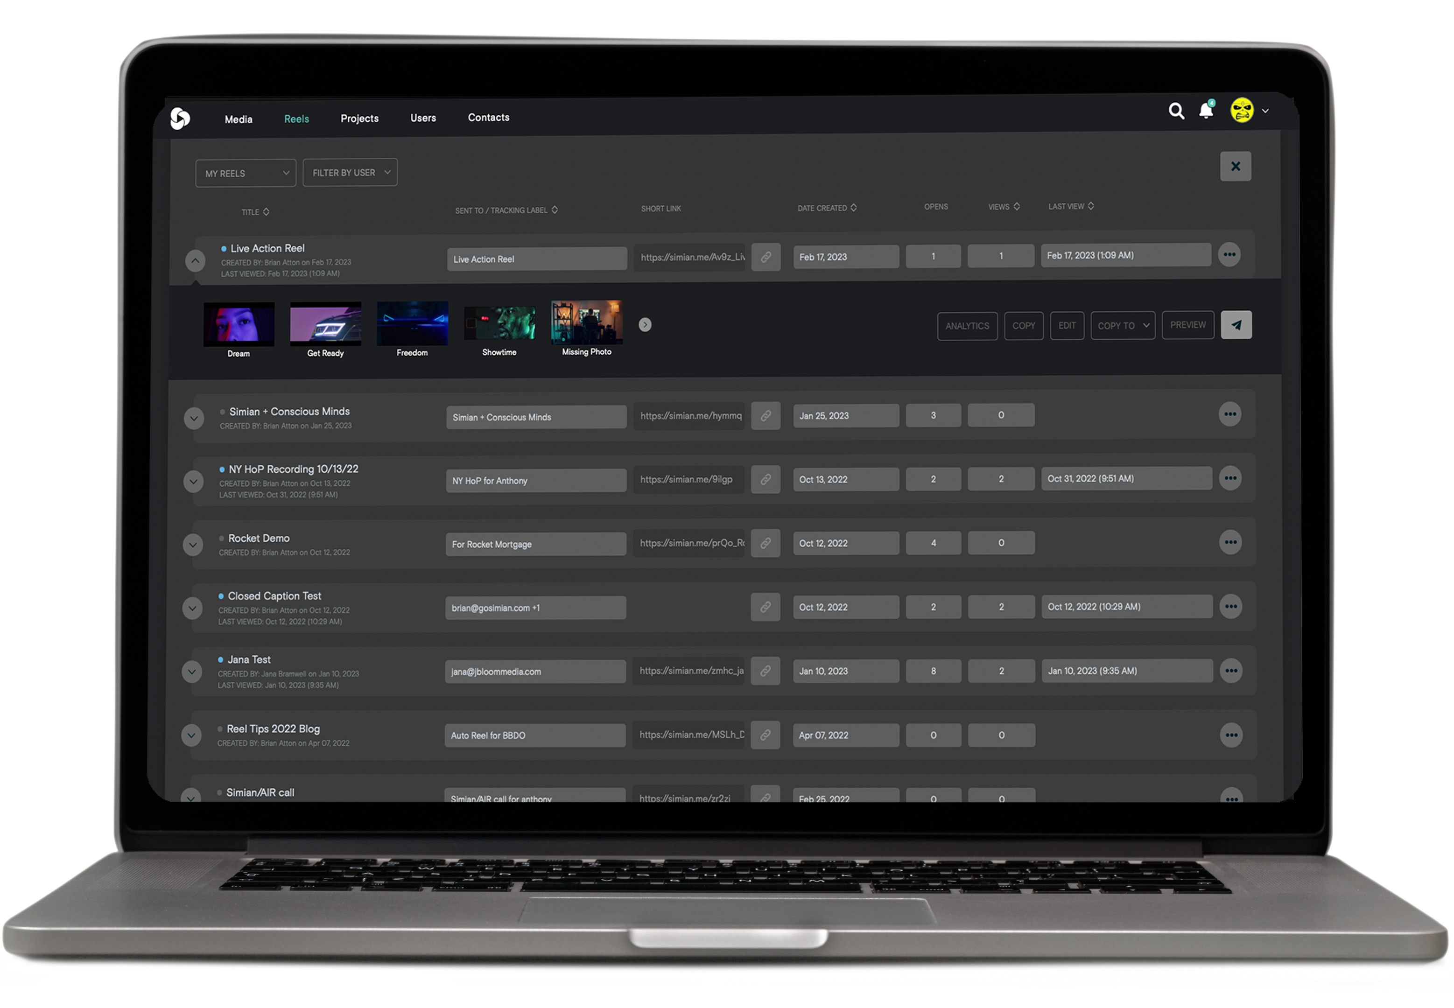The height and width of the screenshot is (1008, 1454).
Task: Expand the Reel Tips 2022 Blog row
Action: point(191,735)
